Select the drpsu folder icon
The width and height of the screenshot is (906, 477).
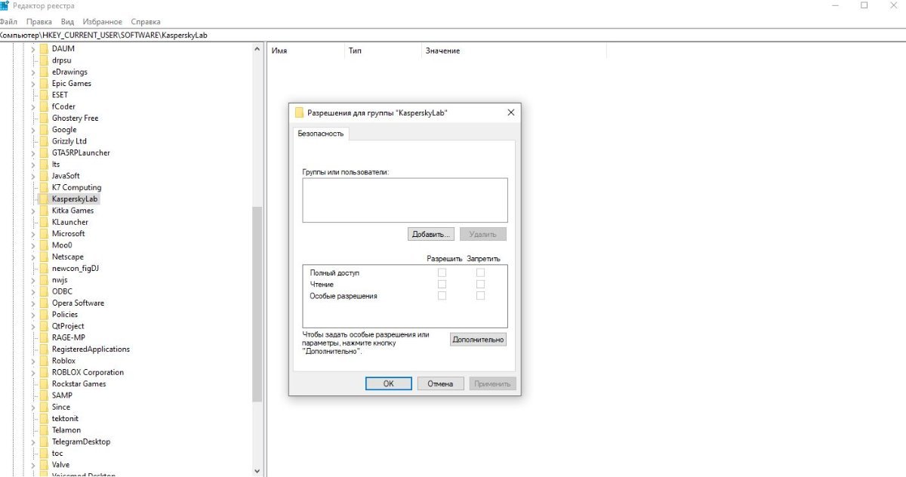tap(43, 60)
